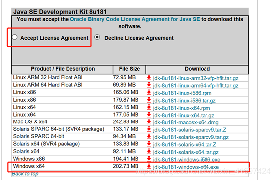
Task: Click Linux ARM 32 Hard Float ABI text
Action: click(x=48, y=77)
